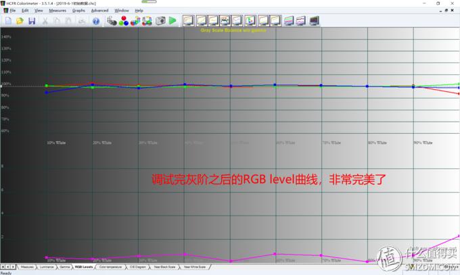
Task: Click the scissors Cut icon
Action: coord(45,21)
